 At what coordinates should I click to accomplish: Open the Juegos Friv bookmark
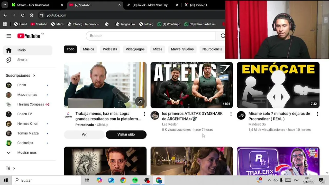coord(125,24)
